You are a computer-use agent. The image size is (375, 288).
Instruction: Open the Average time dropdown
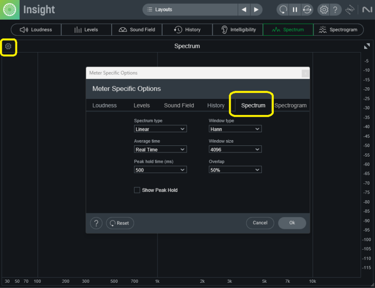point(160,150)
